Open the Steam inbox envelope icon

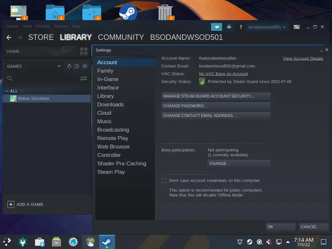[229, 27]
